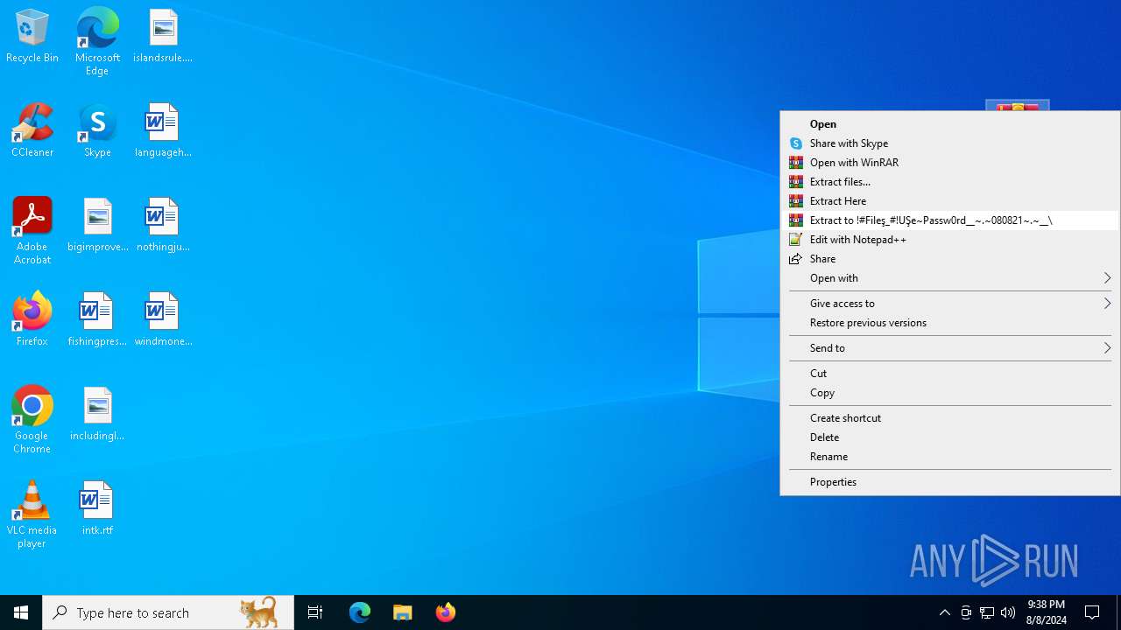The image size is (1121, 630).
Task: Select the Microsoft Edge desktop shortcut
Action: 97,42
